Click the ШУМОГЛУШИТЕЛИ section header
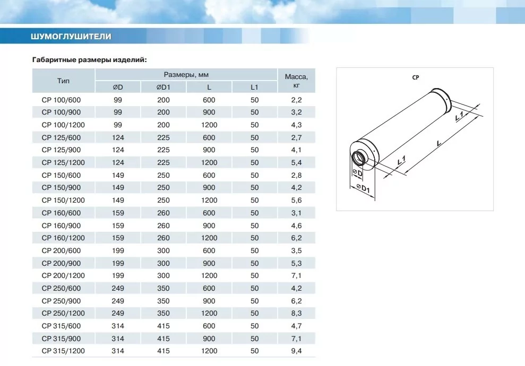This screenshot has width=525, height=366. point(71,37)
